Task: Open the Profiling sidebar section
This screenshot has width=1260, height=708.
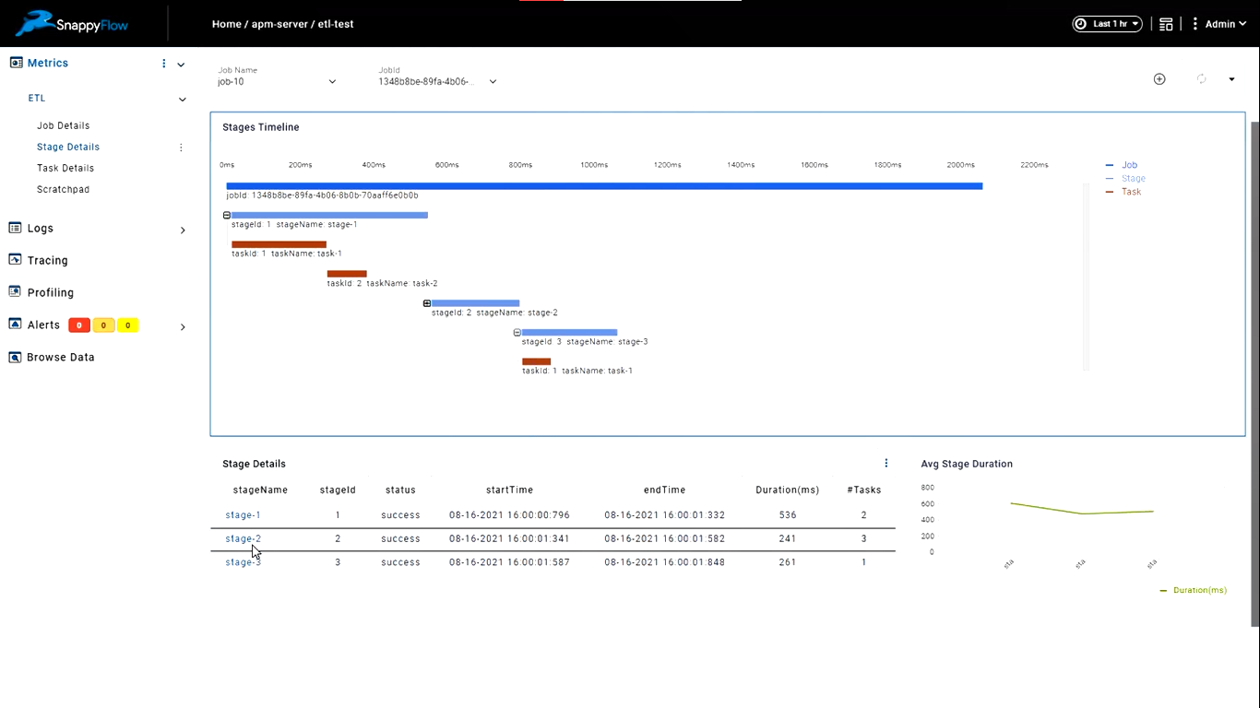Action: (x=50, y=292)
